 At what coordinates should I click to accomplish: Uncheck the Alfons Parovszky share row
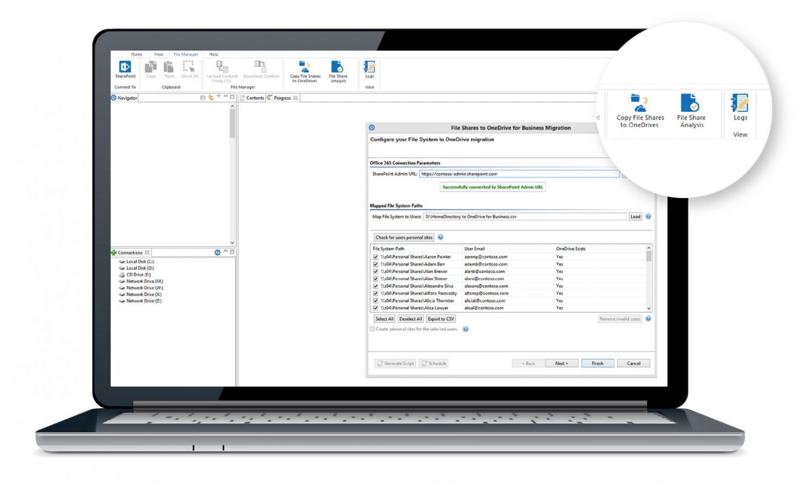click(x=376, y=293)
